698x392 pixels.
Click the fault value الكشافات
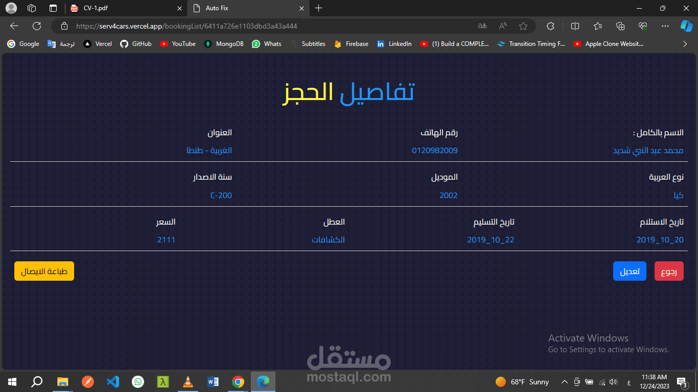(328, 240)
